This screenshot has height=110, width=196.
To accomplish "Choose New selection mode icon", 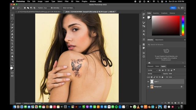I will pyautogui.click(x=25, y=8).
